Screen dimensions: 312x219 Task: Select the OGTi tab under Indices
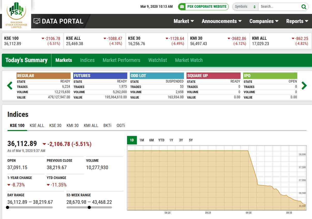[121, 126]
